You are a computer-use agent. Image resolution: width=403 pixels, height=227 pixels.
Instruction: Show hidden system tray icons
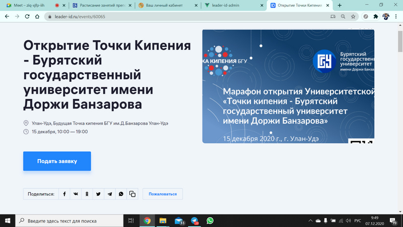coord(309,221)
